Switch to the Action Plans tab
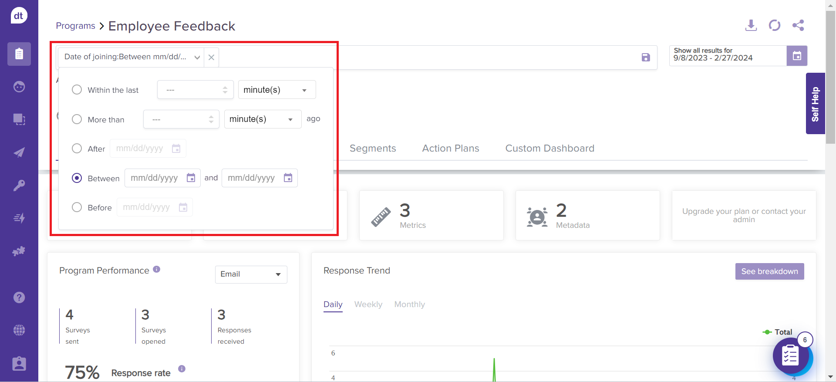Screen dimensions: 836x382 pos(450,149)
